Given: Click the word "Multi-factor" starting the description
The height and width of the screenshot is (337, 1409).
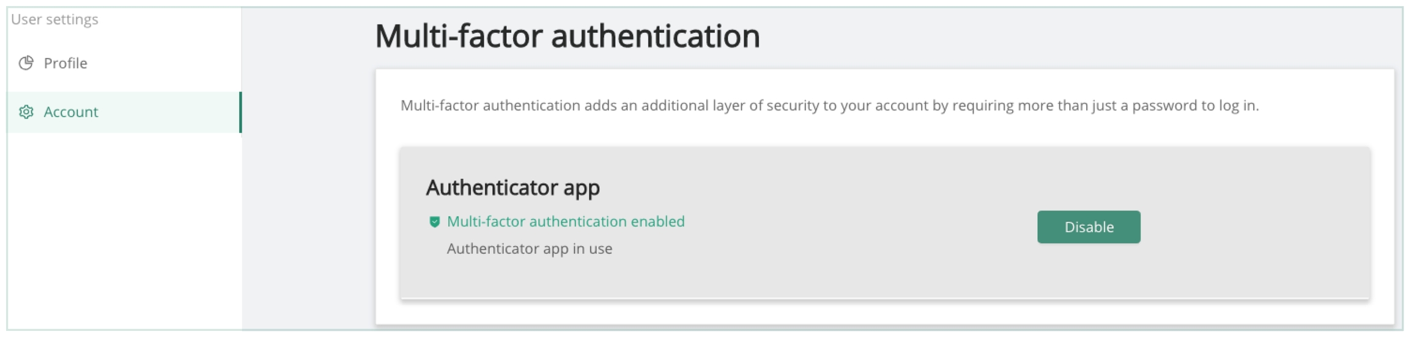Looking at the screenshot, I should coord(440,106).
